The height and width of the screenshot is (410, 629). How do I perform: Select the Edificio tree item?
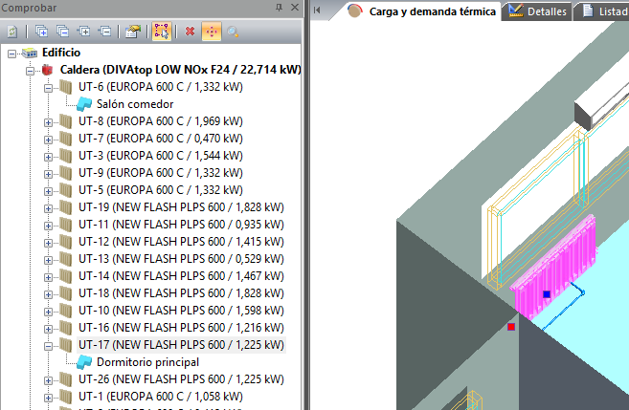[x=61, y=53]
